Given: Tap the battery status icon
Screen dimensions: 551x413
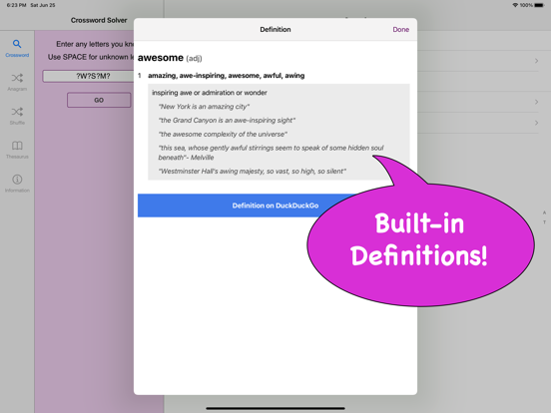Looking at the screenshot, I should (x=539, y=5).
